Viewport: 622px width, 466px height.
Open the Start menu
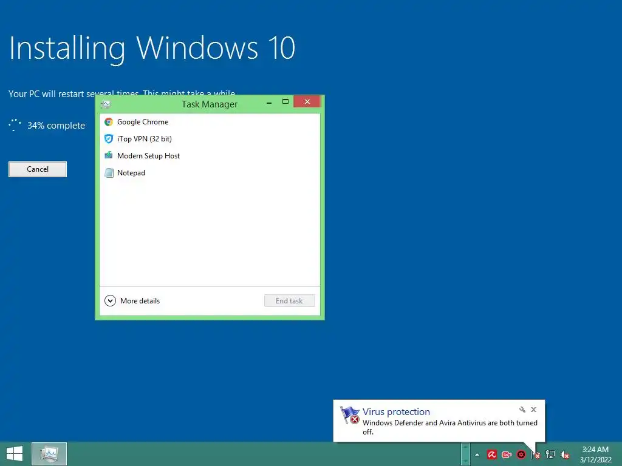(x=15, y=454)
